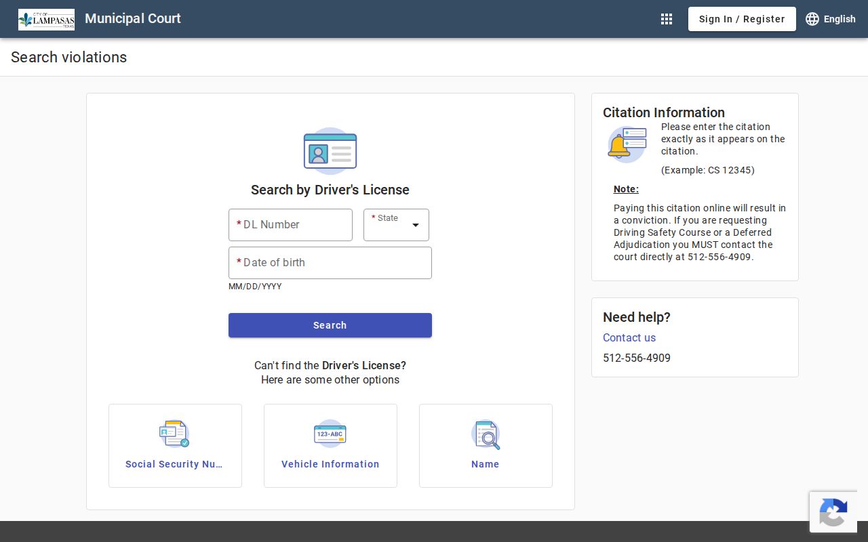Click the blue Search button
Screen dimensions: 868x542
tap(330, 325)
